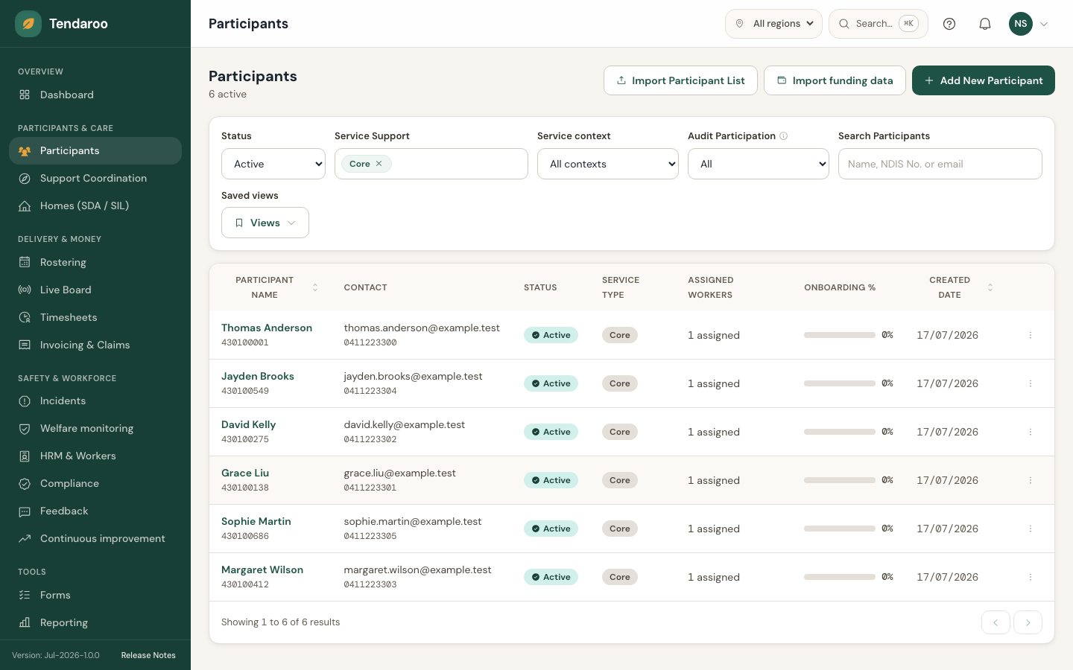Click Thomas Anderson's onboarding progress bar
This screenshot has width=1073, height=670.
[x=840, y=335]
